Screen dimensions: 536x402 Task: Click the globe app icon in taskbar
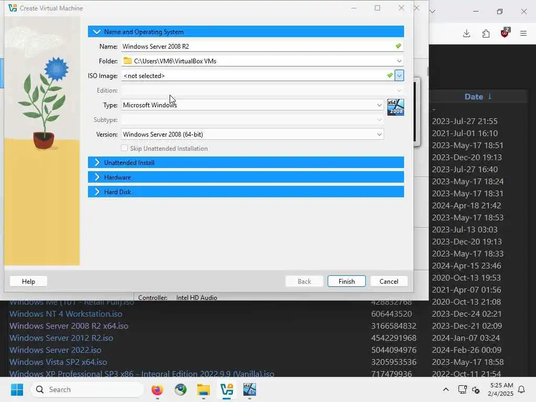(181, 389)
